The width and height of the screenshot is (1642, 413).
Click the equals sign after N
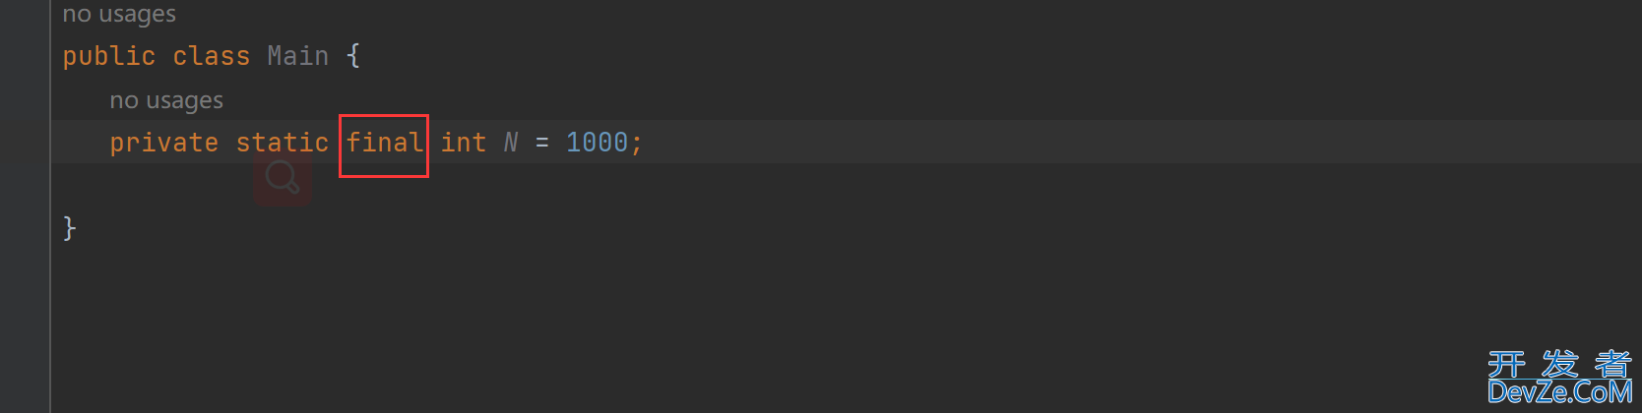[x=542, y=144]
